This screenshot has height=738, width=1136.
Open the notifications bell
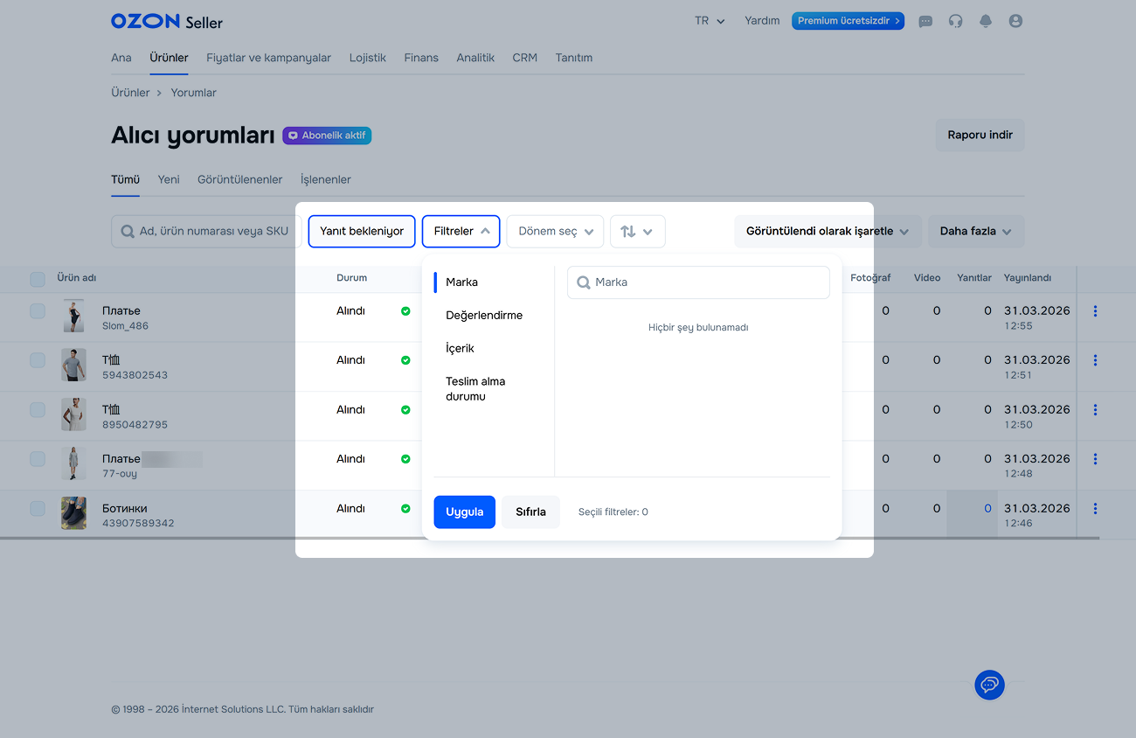click(x=986, y=21)
